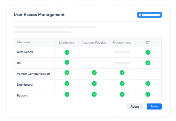176x121 pixels.
Task: Click the Save button
Action: (x=154, y=106)
